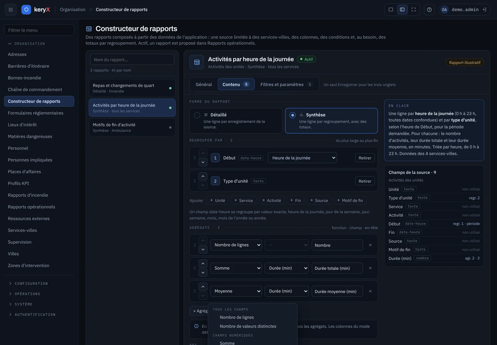497x345 pixels.
Task: Open report Repas et changements de quart
Action: pyautogui.click(x=132, y=88)
